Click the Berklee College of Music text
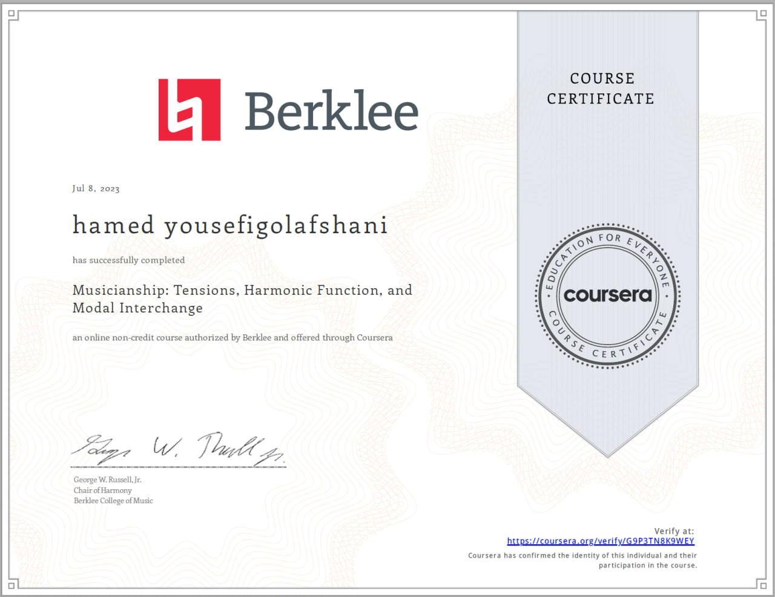This screenshot has height=597, width=775. coord(113,501)
